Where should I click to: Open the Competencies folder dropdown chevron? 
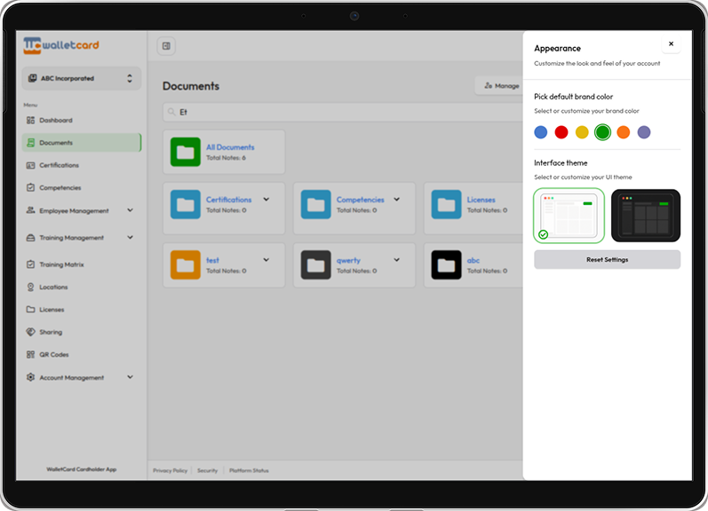coord(396,200)
